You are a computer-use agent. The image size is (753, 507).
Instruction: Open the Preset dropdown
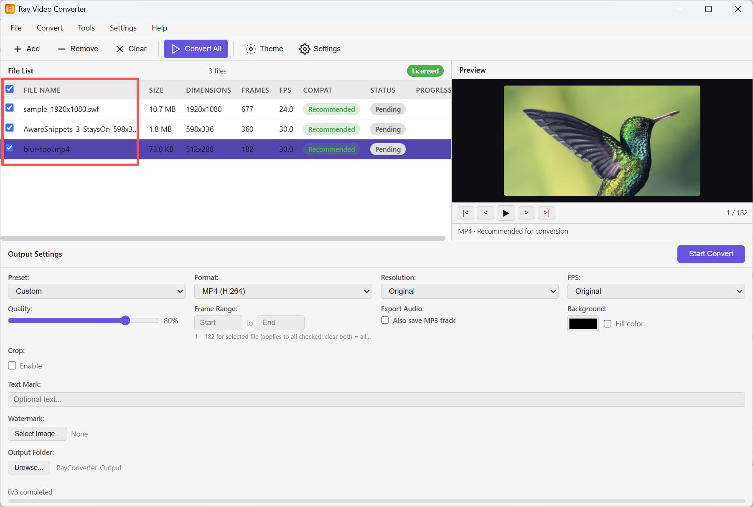click(x=97, y=291)
